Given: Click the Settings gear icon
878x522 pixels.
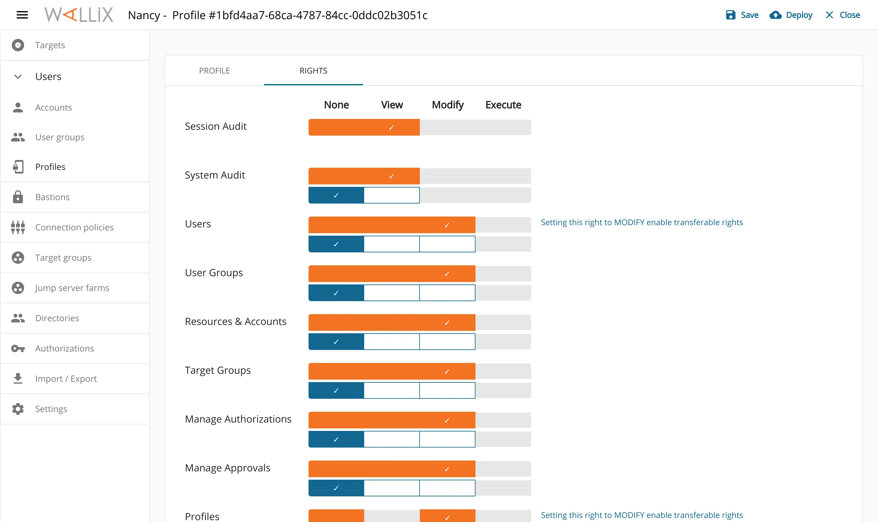Looking at the screenshot, I should coord(18,409).
